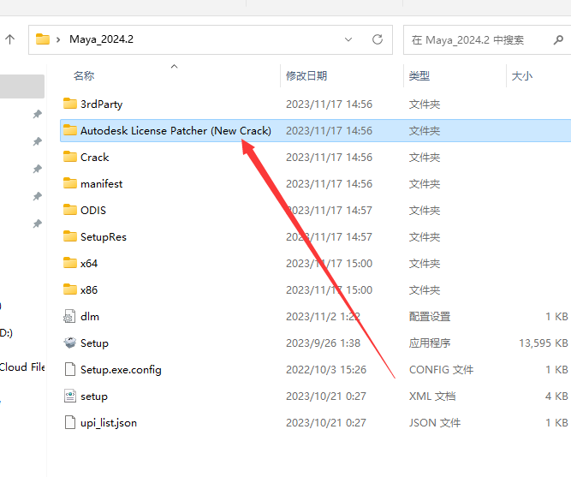Screen dimensions: 571x477
Task: Click the Setup application icon
Action: 70,343
